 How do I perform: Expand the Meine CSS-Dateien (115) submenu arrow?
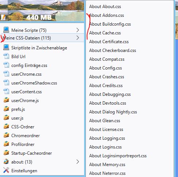pos(77,38)
